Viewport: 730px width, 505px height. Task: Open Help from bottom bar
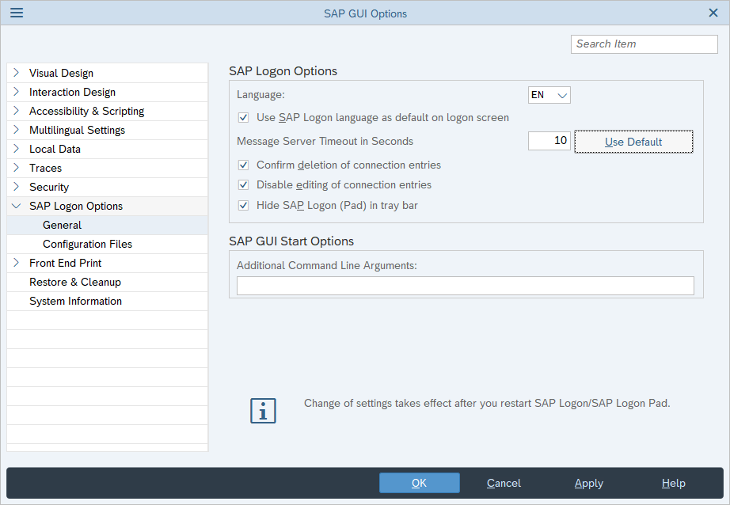[x=673, y=483]
